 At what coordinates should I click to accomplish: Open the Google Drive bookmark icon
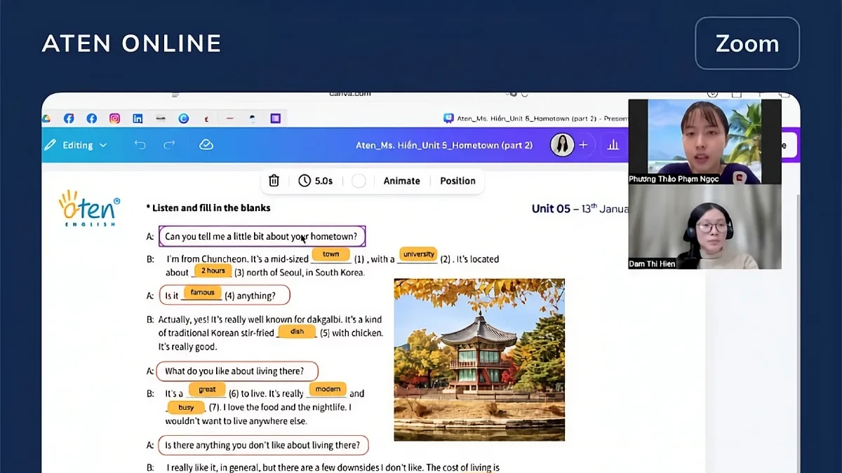pyautogui.click(x=46, y=118)
